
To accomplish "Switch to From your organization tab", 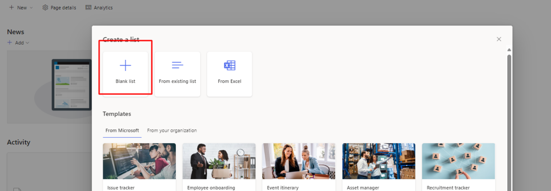I will tap(172, 130).
